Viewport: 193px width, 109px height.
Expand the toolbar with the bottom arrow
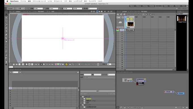[x=6, y=65]
